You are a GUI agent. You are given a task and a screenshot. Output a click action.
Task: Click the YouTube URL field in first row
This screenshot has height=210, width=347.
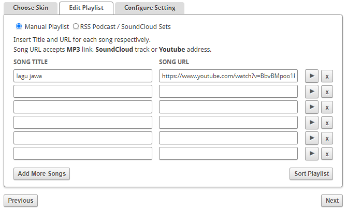(228, 76)
